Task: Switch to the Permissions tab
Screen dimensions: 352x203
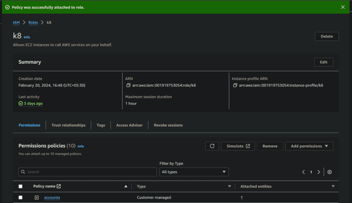Action: [29, 125]
